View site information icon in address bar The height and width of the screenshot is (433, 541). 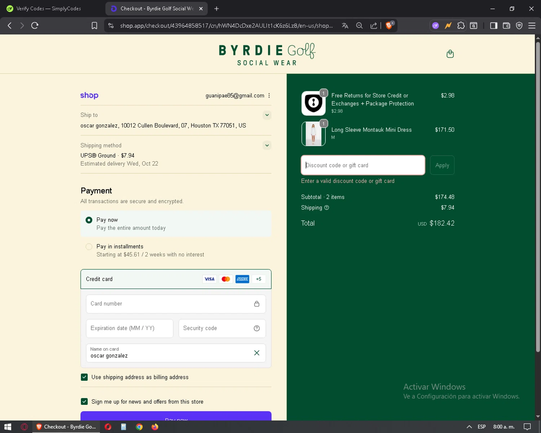111,26
